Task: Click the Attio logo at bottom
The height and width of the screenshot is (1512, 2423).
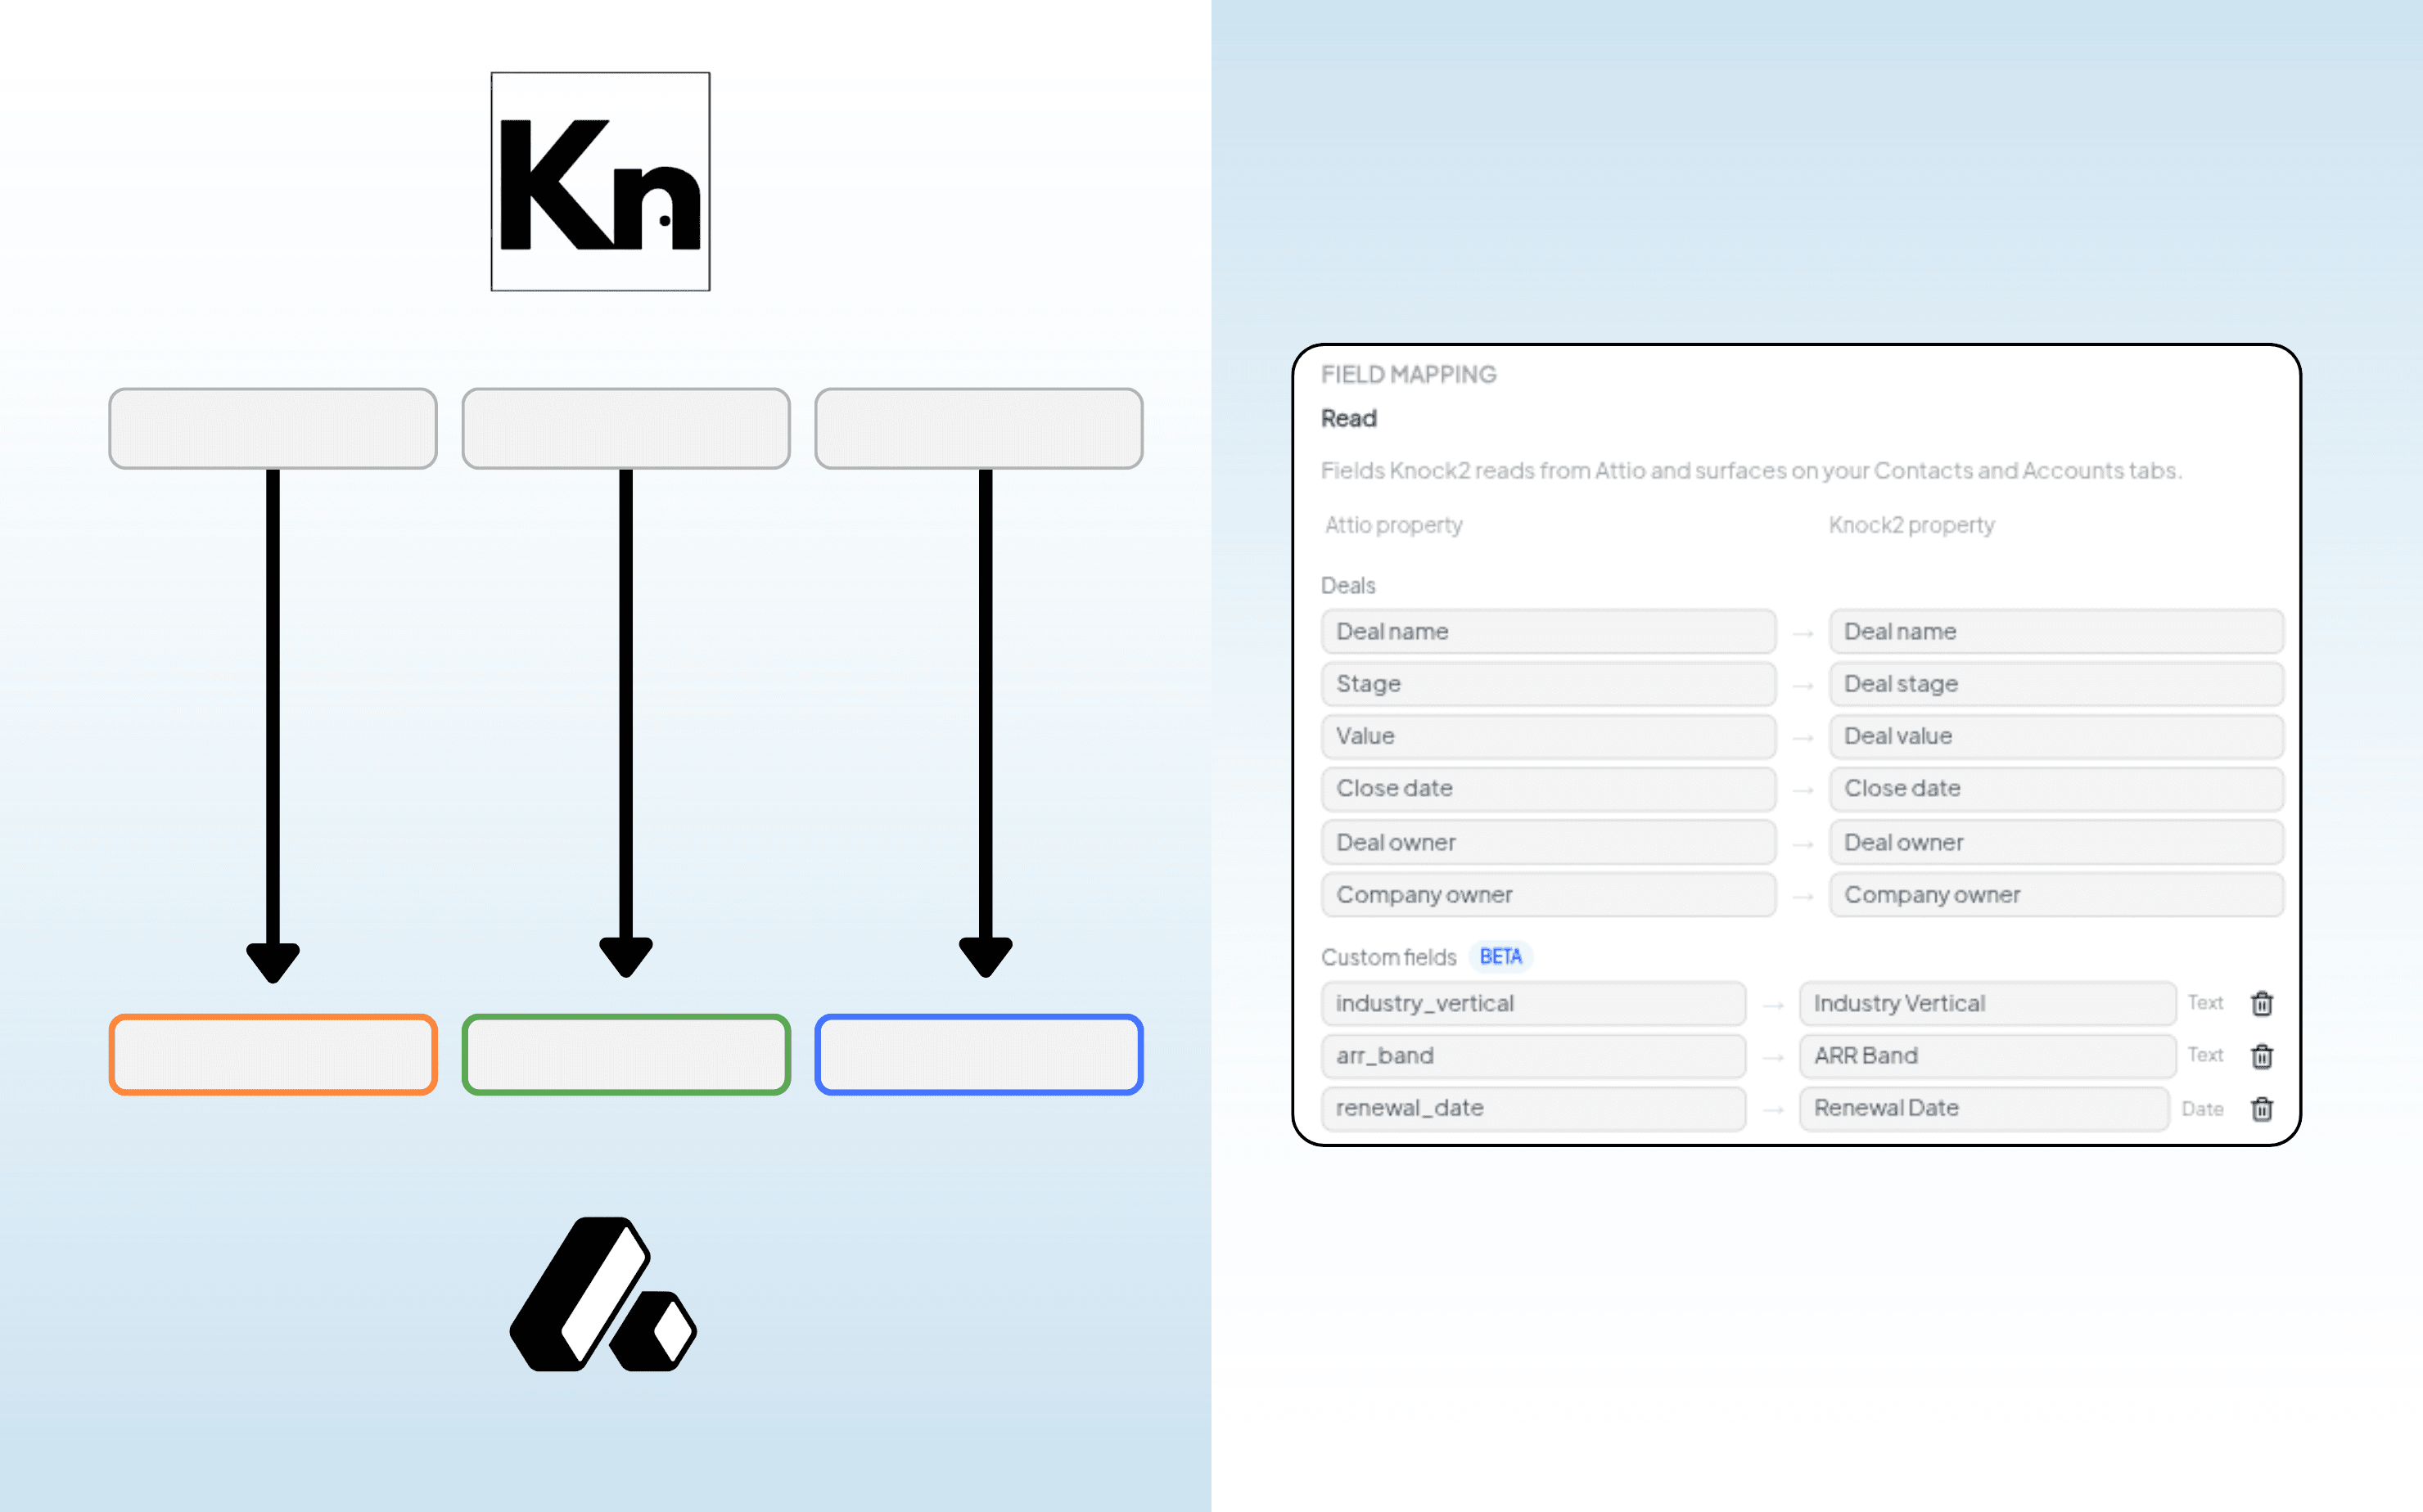Action: (603, 1294)
